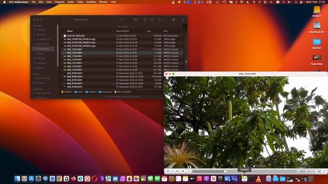Click the Finder tags icon

(x=152, y=19)
